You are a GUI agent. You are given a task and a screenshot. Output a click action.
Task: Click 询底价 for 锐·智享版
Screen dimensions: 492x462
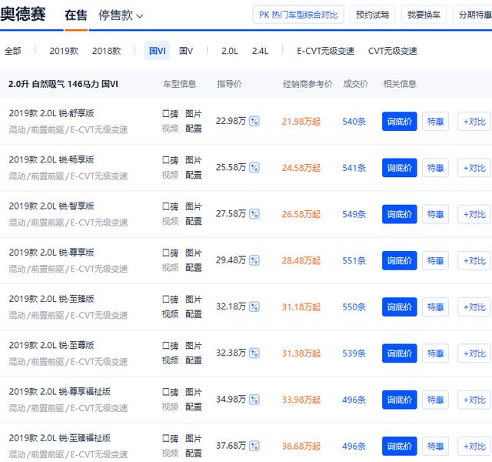(x=400, y=214)
